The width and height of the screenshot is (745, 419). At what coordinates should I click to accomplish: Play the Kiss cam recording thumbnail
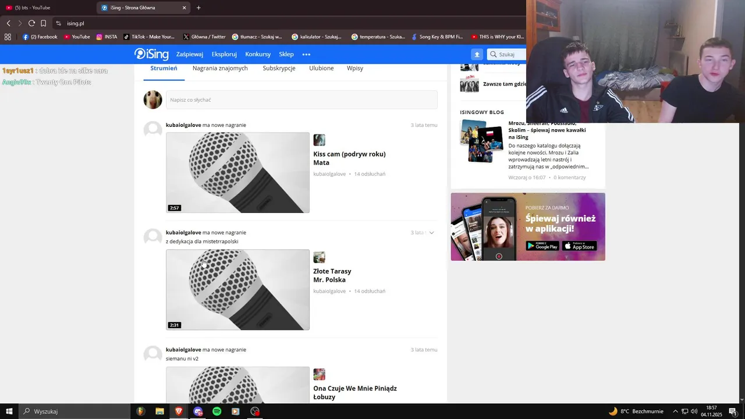[x=237, y=172]
